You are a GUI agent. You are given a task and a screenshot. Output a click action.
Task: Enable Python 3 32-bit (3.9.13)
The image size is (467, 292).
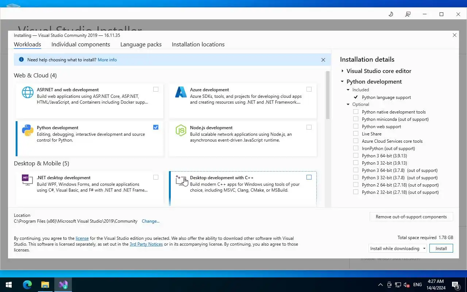coord(356,163)
